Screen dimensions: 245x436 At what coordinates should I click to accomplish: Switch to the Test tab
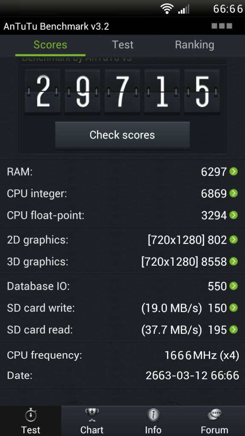(x=122, y=45)
